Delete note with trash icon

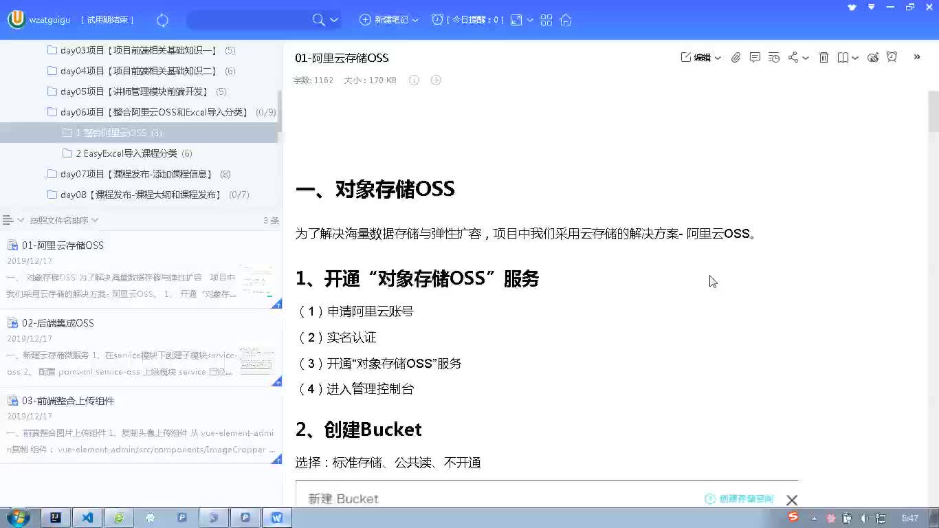pos(824,57)
